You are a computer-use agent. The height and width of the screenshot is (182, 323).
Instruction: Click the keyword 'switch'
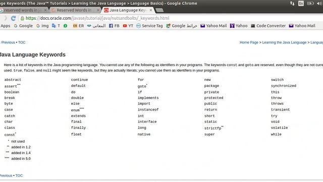coord(277,80)
